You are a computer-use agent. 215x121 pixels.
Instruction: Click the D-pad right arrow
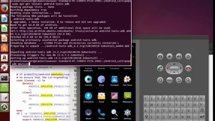(181, 68)
